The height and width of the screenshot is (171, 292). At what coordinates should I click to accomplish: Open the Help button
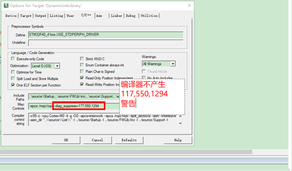pyautogui.click(x=178, y=140)
